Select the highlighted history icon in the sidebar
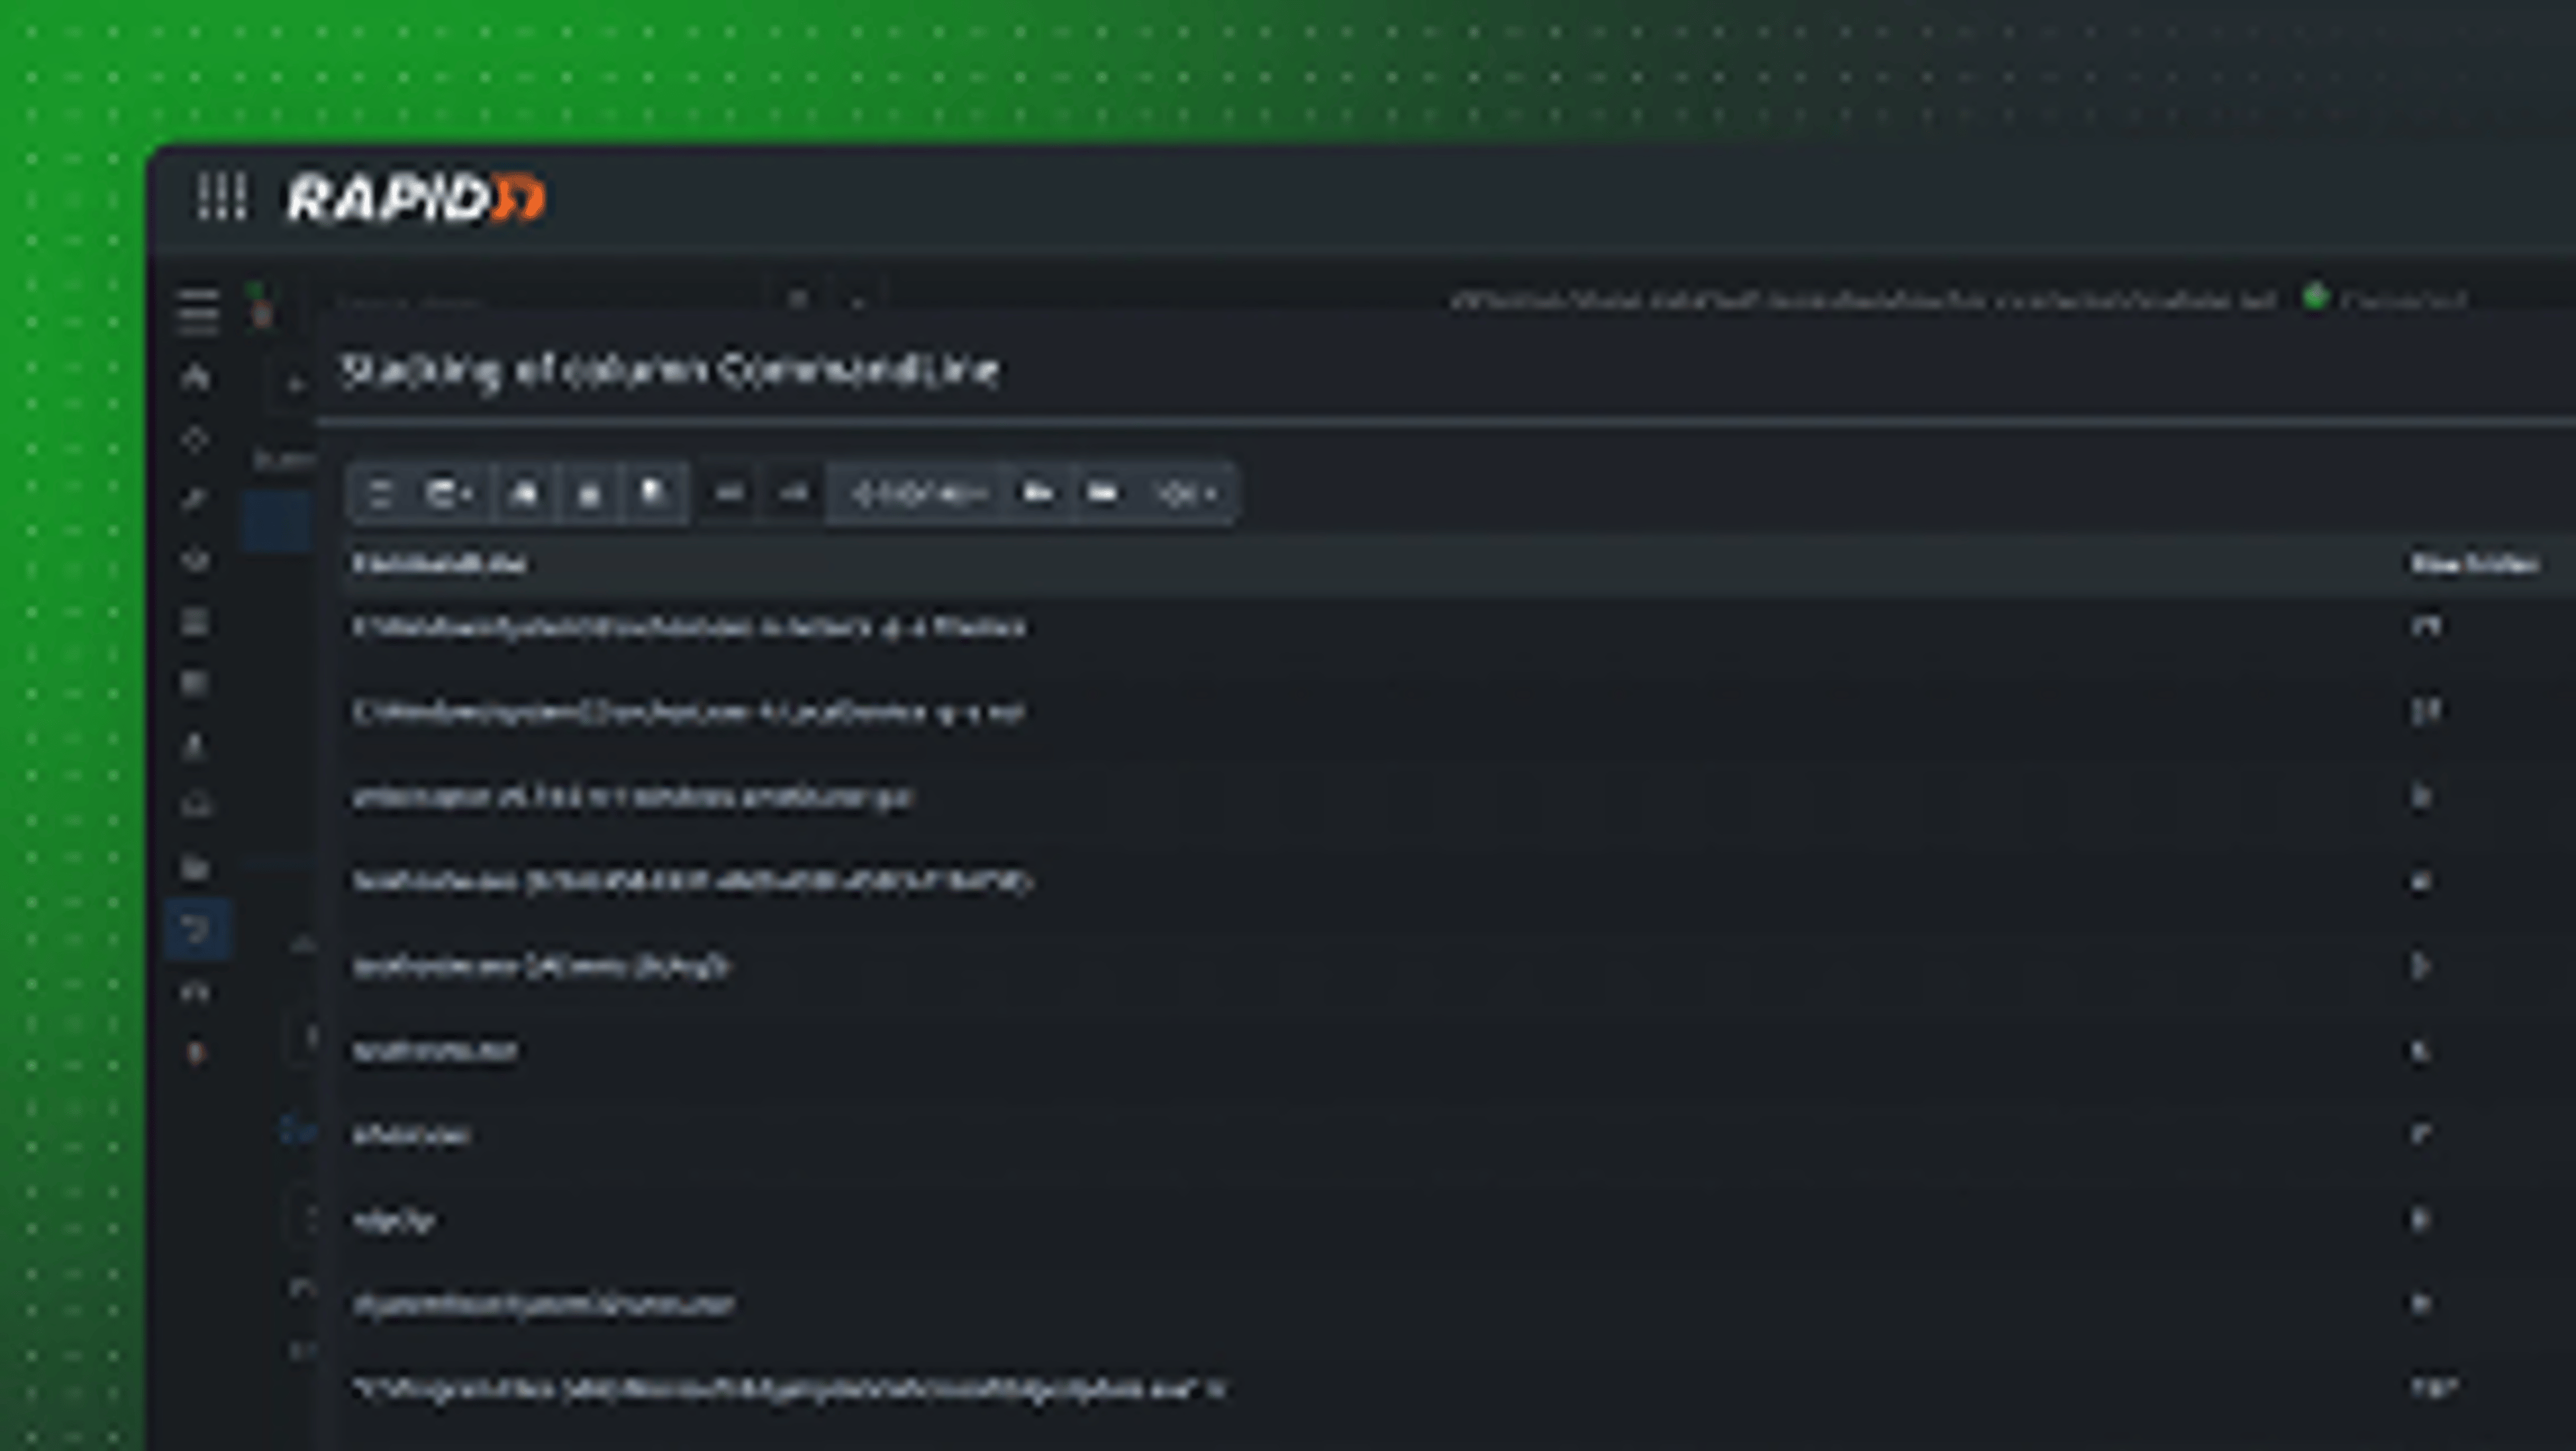This screenshot has width=2576, height=1451. coord(198,930)
